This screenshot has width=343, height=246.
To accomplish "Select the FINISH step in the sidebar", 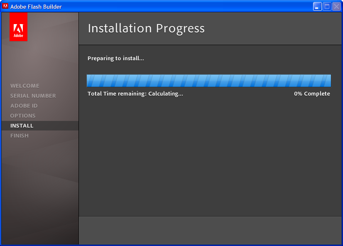I will (20, 136).
